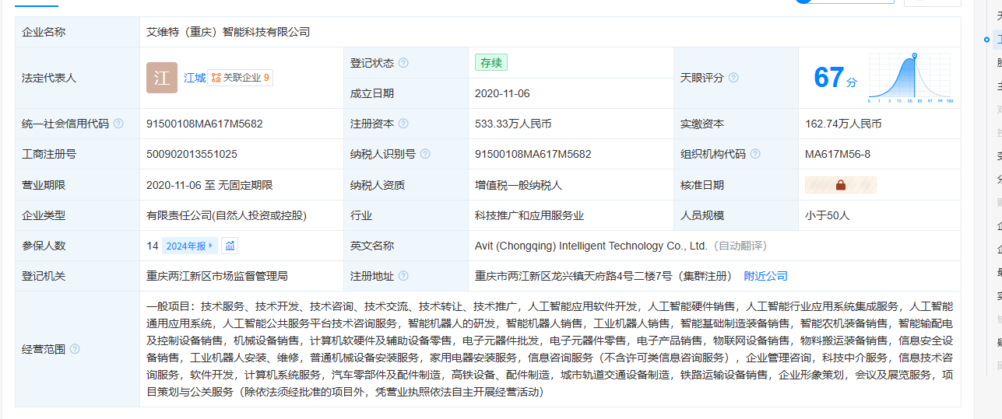Click the 纳税人资质 label
Viewport: 1002px width, 419px height.
[378, 185]
